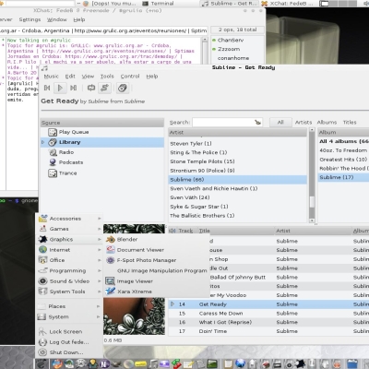Select Play Queue icon in Source list
This screenshot has height=369, width=369.
(53, 132)
